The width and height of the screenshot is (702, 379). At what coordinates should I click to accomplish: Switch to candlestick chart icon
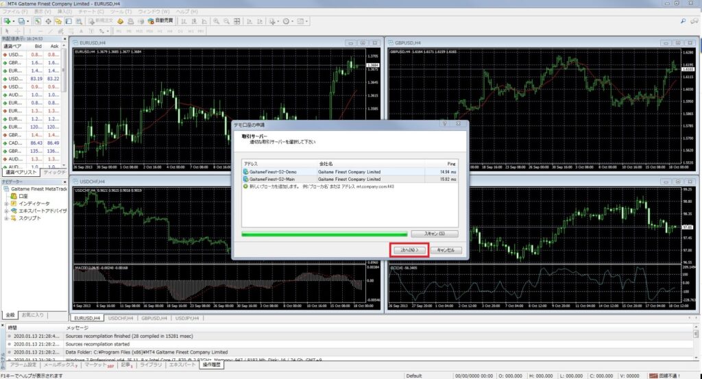(x=194, y=21)
